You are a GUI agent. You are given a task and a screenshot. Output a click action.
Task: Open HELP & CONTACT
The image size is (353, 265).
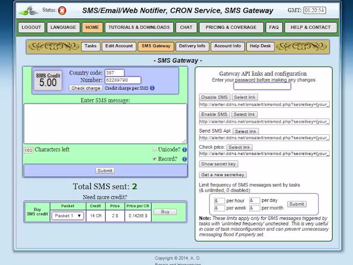[311, 27]
